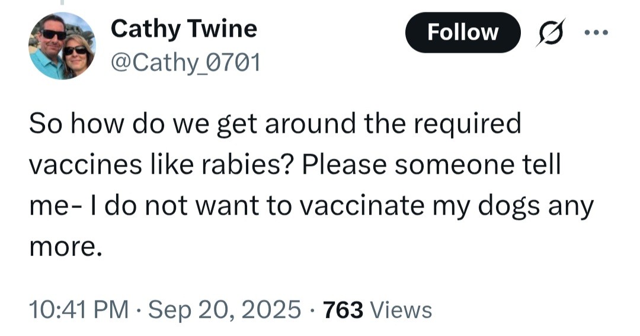The width and height of the screenshot is (640, 336).
Task: Click the 763 view count number
Action: [343, 309]
